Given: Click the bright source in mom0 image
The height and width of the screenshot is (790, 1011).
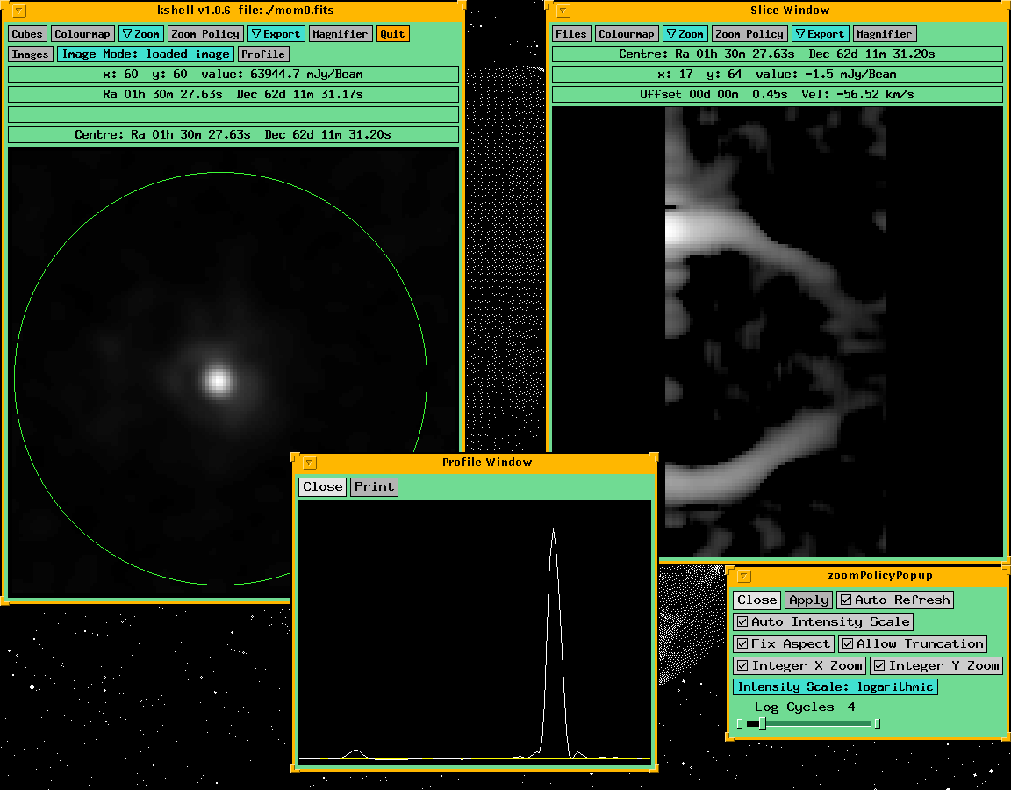Looking at the screenshot, I should pos(218,380).
